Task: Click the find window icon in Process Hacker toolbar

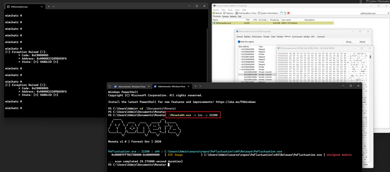Action: click(x=281, y=13)
